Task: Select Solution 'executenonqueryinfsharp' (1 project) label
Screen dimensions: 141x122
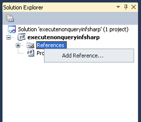Action: (x=73, y=29)
